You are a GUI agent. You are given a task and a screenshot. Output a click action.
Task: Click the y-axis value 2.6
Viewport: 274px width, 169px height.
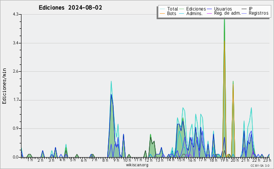point(16,71)
